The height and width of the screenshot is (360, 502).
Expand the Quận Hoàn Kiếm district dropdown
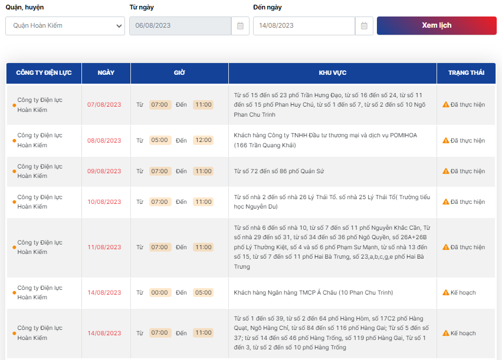[x=65, y=26]
